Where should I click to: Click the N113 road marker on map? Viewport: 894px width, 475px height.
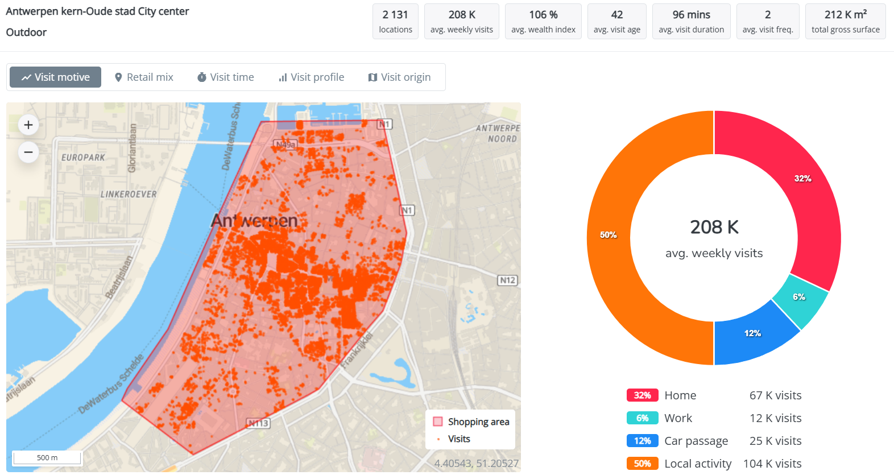pos(258,423)
